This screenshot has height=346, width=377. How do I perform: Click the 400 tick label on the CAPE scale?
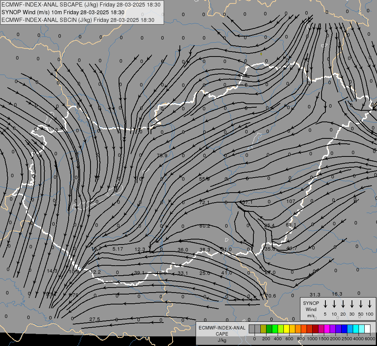[278, 339]
